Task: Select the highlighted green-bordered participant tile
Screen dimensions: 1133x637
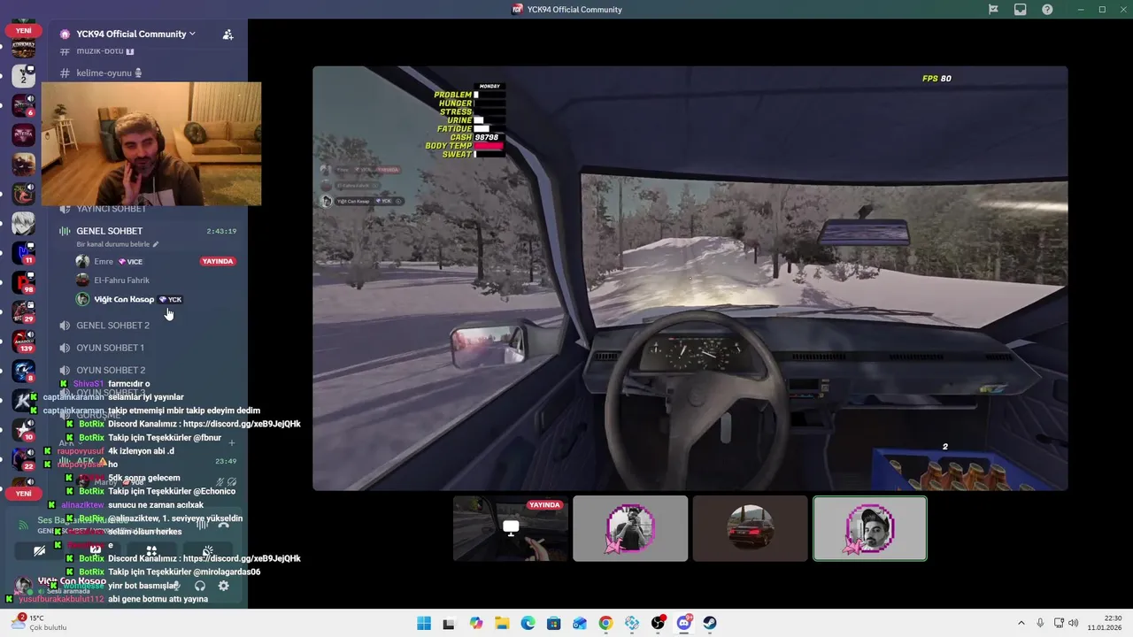Action: click(870, 528)
